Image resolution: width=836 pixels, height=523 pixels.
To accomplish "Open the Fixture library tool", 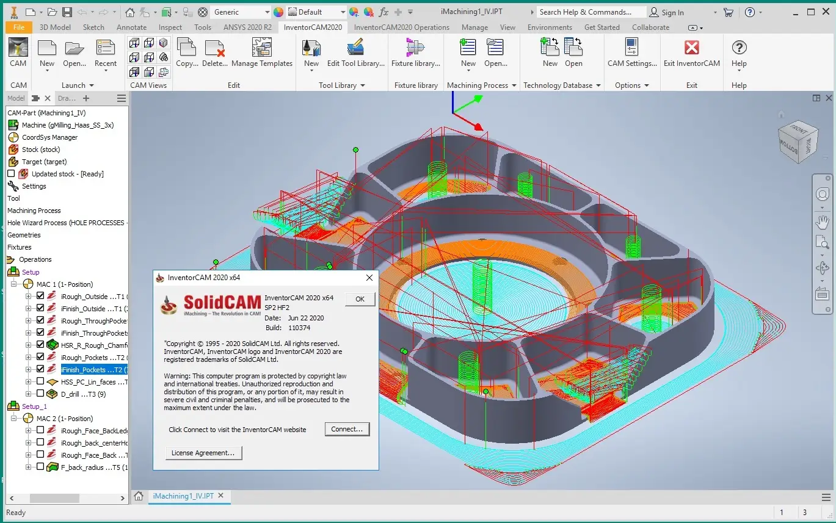I will click(415, 53).
